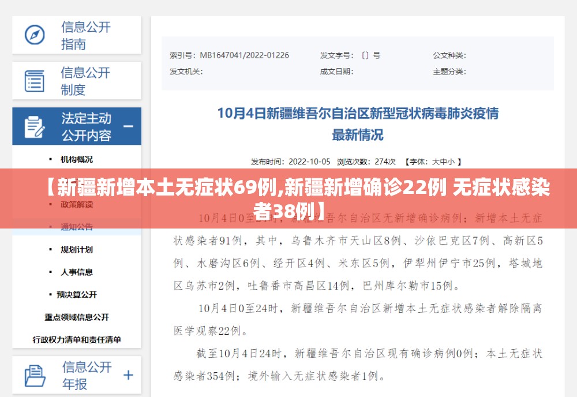This screenshot has width=577, height=397.
Task: Click the printer icon for 信息公开年报
Action: click(35, 376)
